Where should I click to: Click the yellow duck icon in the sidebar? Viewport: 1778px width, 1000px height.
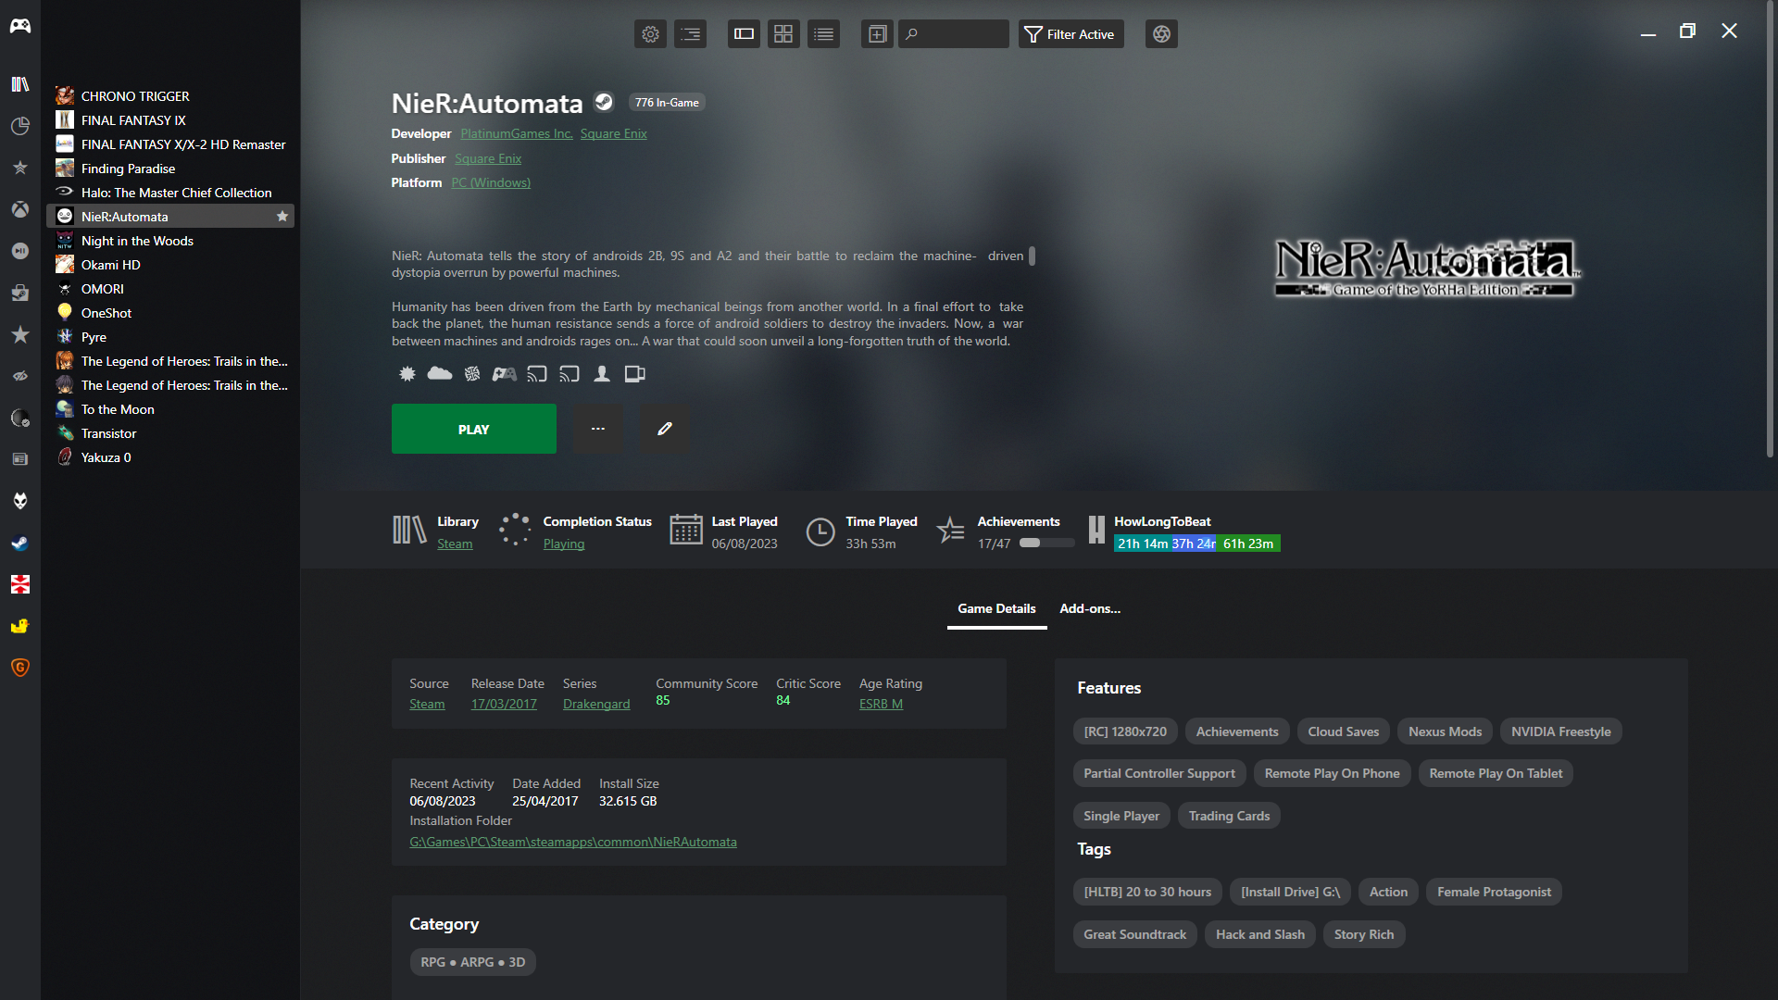click(x=20, y=626)
